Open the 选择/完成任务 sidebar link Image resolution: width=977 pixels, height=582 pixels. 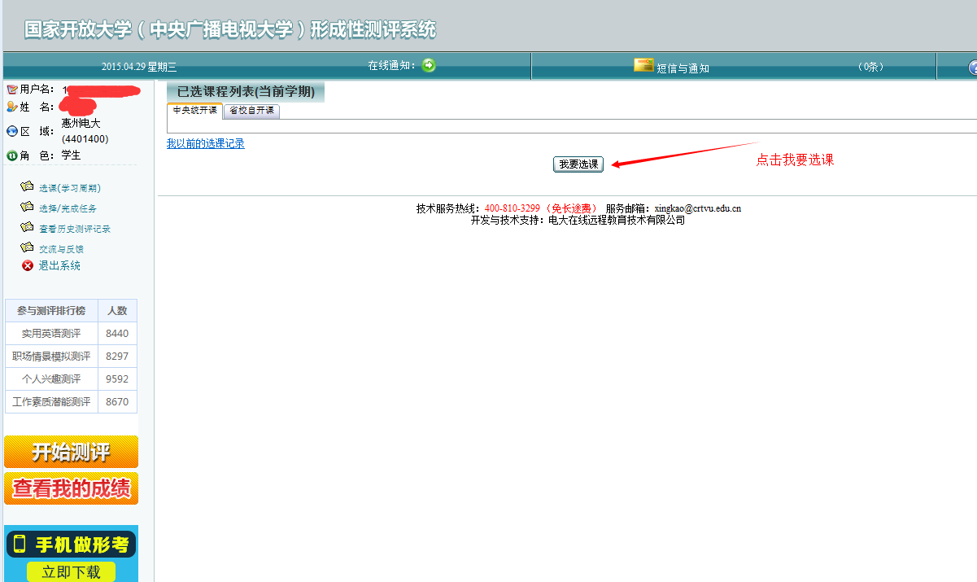click(68, 208)
